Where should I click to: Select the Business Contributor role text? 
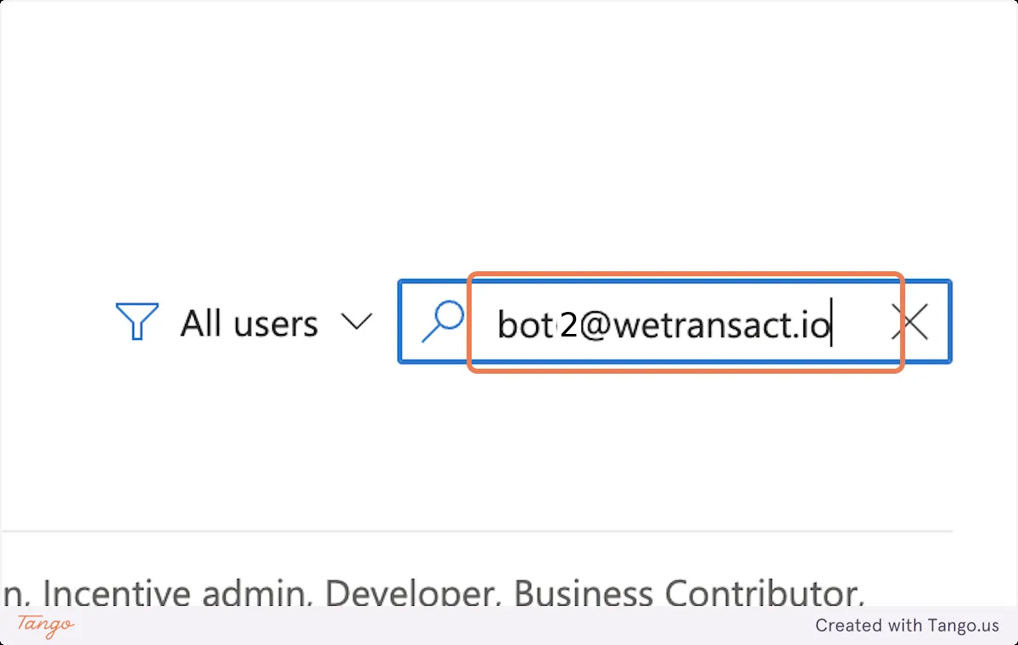click(x=689, y=593)
